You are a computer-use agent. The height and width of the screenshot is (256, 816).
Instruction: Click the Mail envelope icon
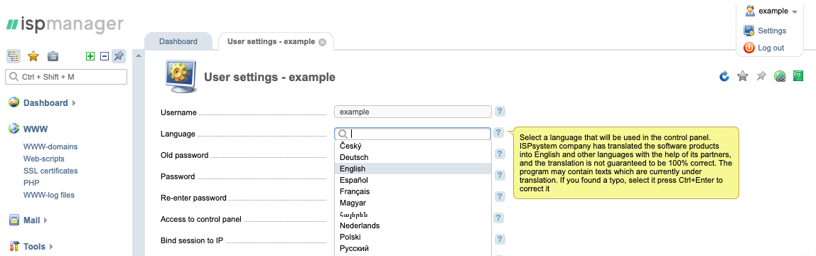(x=14, y=220)
